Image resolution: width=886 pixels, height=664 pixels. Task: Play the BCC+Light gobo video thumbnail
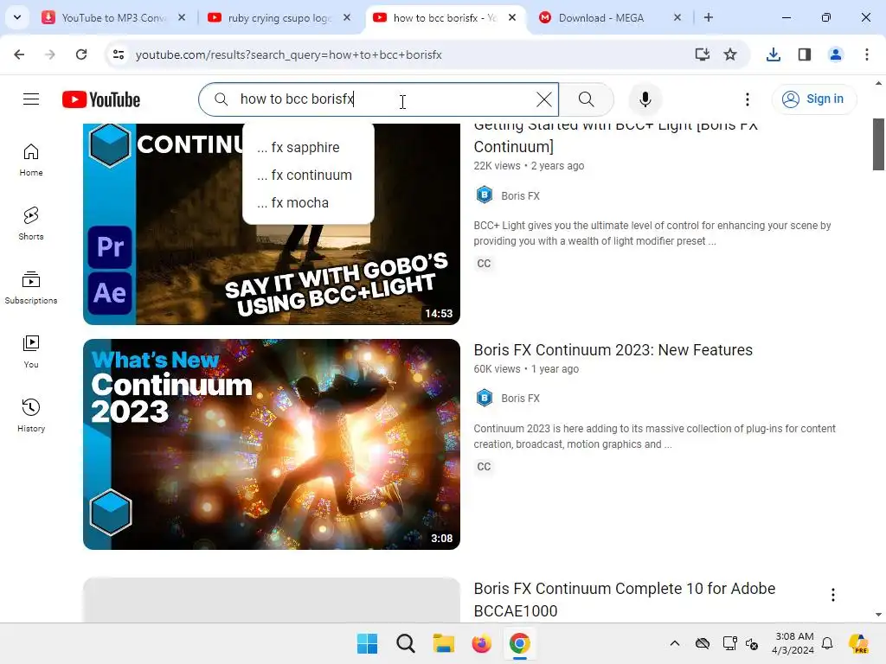[x=271, y=224]
